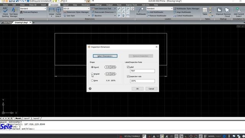This screenshot has width=245, height=138.
Task: Click the Reassociate Dimension tool
Action: [x=103, y=12]
